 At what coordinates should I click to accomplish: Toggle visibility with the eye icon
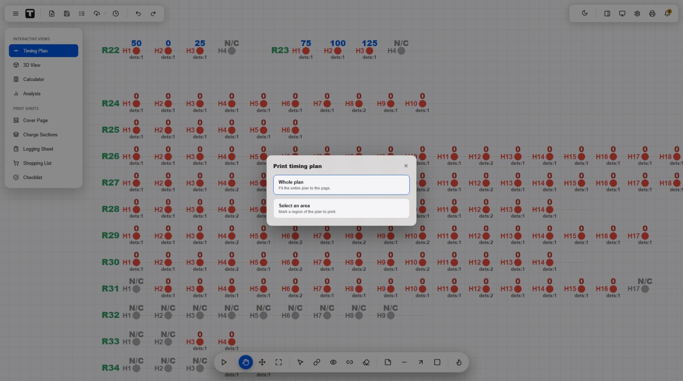[x=333, y=362]
